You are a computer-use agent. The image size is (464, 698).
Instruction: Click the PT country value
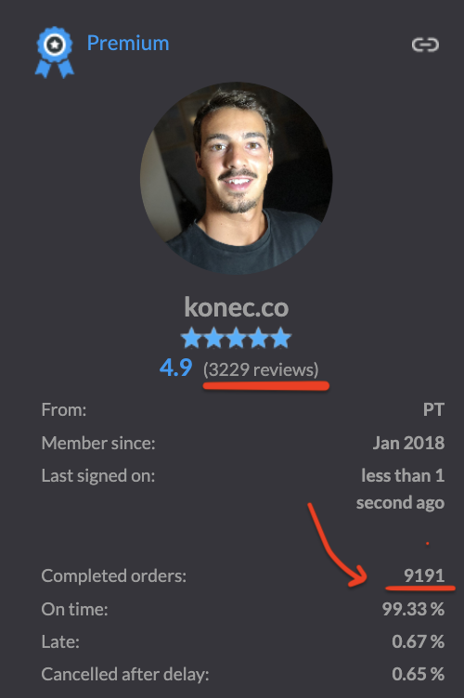click(433, 409)
